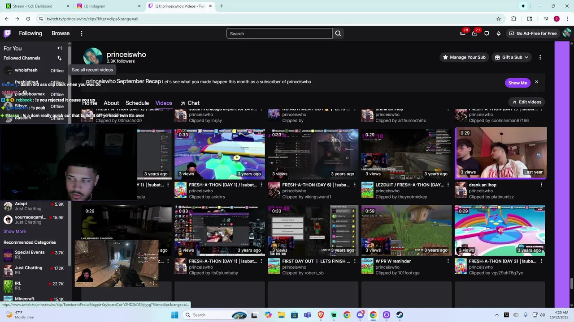Open the Whispers chat bubble icon
This screenshot has height=322, width=574.
[487, 34]
